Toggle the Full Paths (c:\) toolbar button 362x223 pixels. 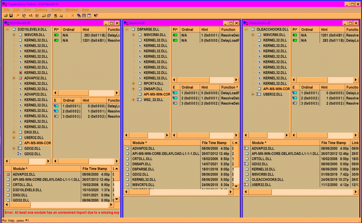pos(30,16)
